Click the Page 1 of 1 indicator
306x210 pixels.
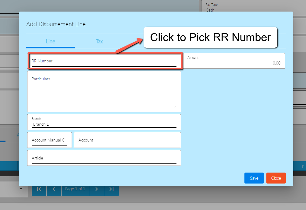tap(75, 189)
